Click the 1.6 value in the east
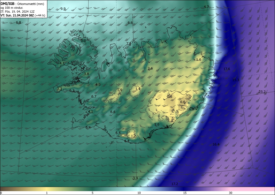 pos(199,60)
